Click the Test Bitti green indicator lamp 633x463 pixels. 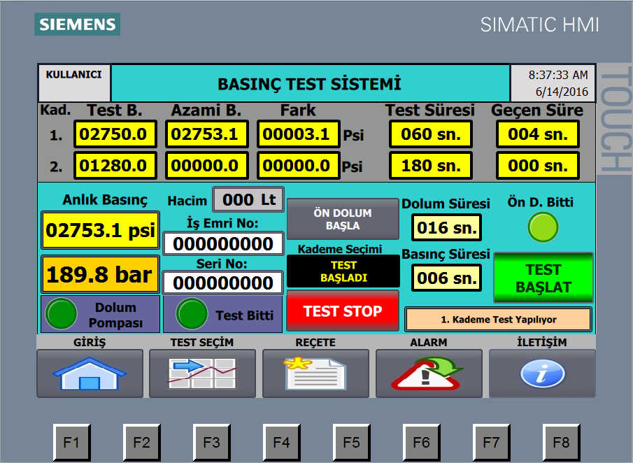coord(191,314)
